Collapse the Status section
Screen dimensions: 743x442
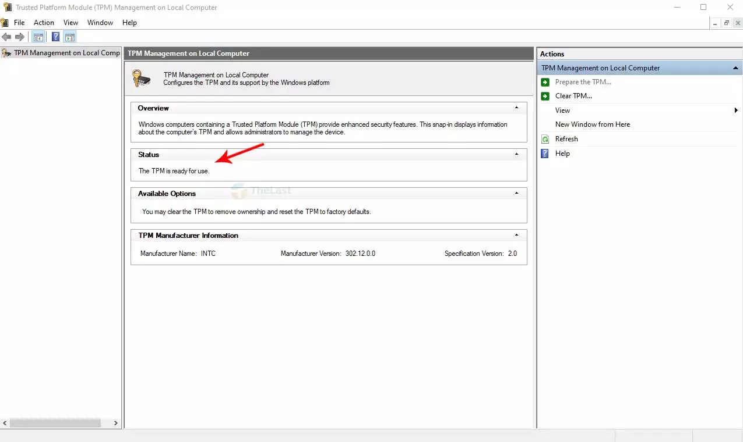tap(516, 154)
